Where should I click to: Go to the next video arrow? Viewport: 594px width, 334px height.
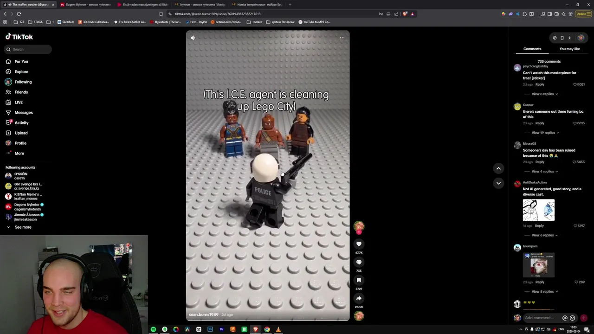coord(498,183)
